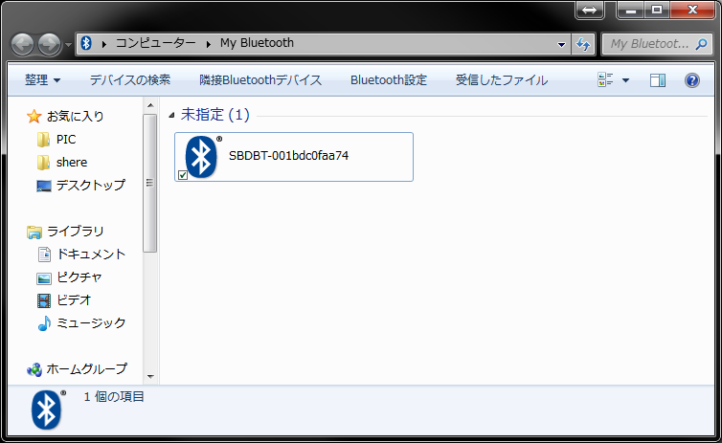The height and width of the screenshot is (443, 722).
Task: Open デスクトップ in the navigation pane
Action: 91,185
